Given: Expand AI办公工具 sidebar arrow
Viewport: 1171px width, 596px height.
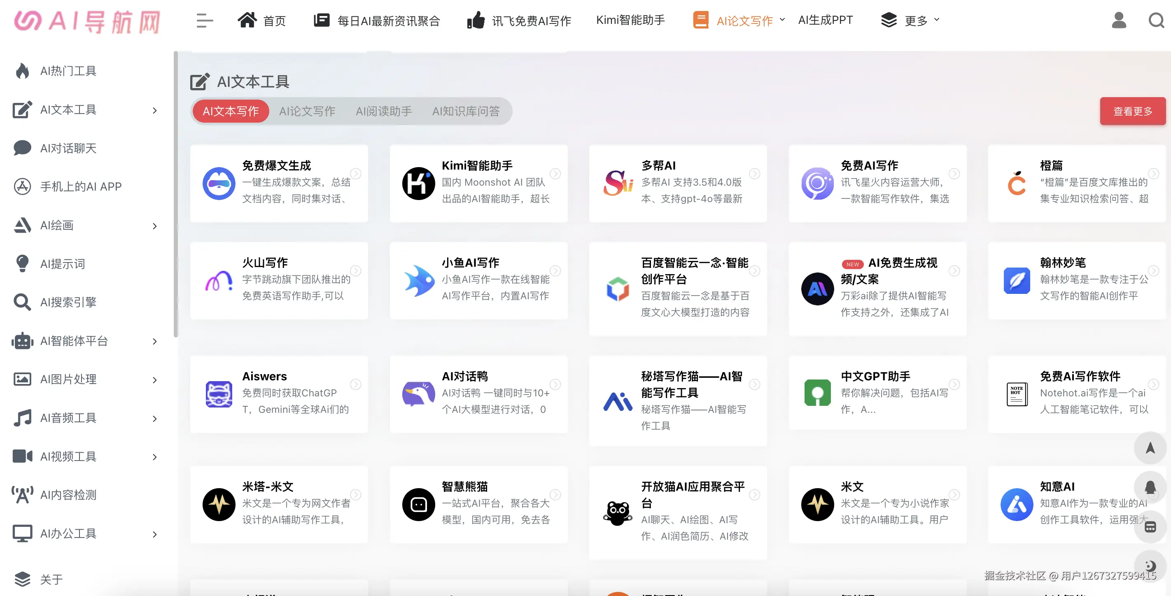Looking at the screenshot, I should [154, 534].
